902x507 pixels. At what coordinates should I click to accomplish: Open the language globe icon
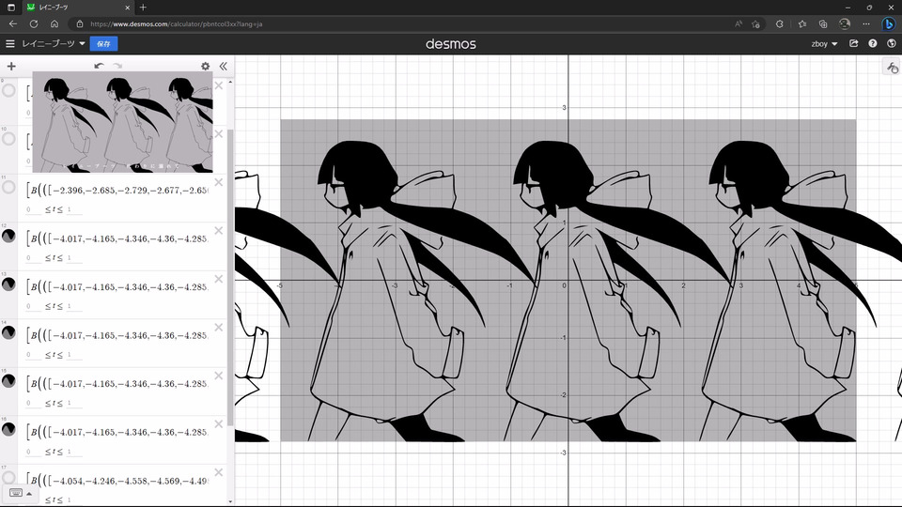tap(892, 44)
